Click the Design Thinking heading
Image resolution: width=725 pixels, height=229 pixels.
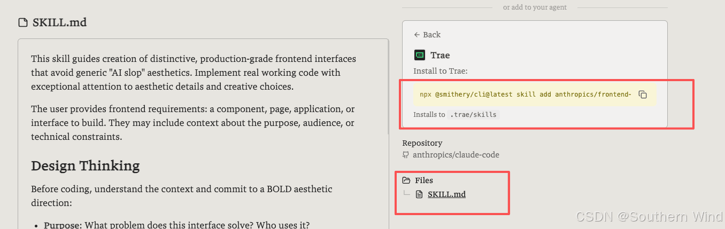click(x=86, y=166)
